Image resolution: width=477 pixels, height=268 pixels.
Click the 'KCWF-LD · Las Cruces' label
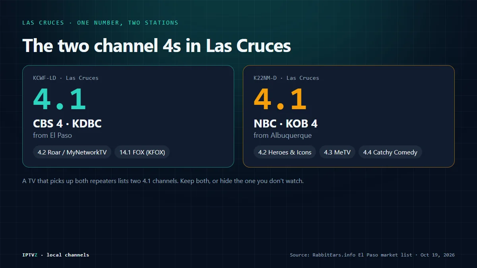pyautogui.click(x=66, y=78)
